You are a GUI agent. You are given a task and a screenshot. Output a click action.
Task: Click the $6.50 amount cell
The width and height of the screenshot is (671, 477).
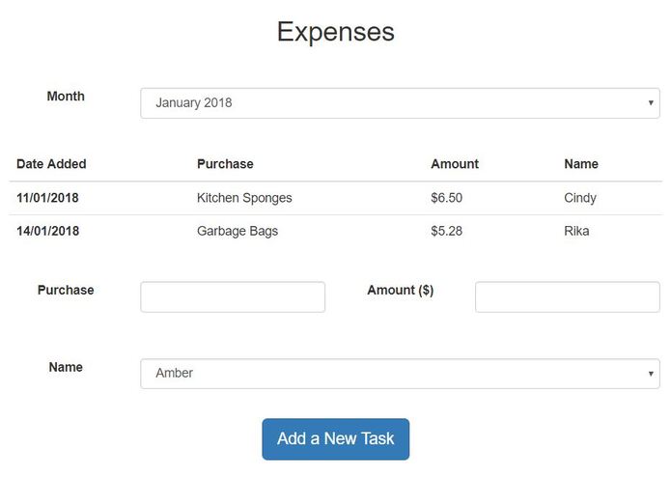[x=447, y=198]
